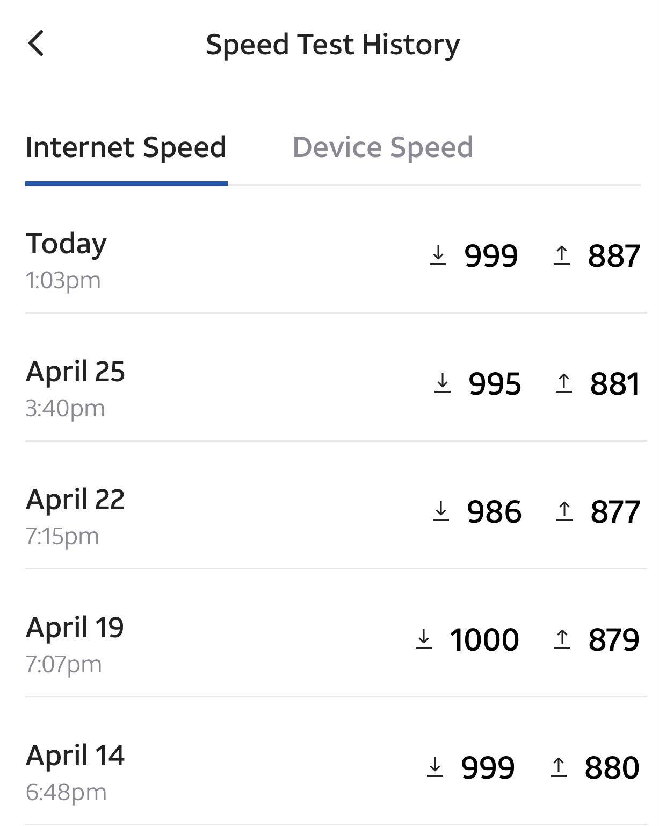Viewport: 659px width, 826px height.
Task: Tap the April 14 upload arrow icon
Action: [559, 767]
